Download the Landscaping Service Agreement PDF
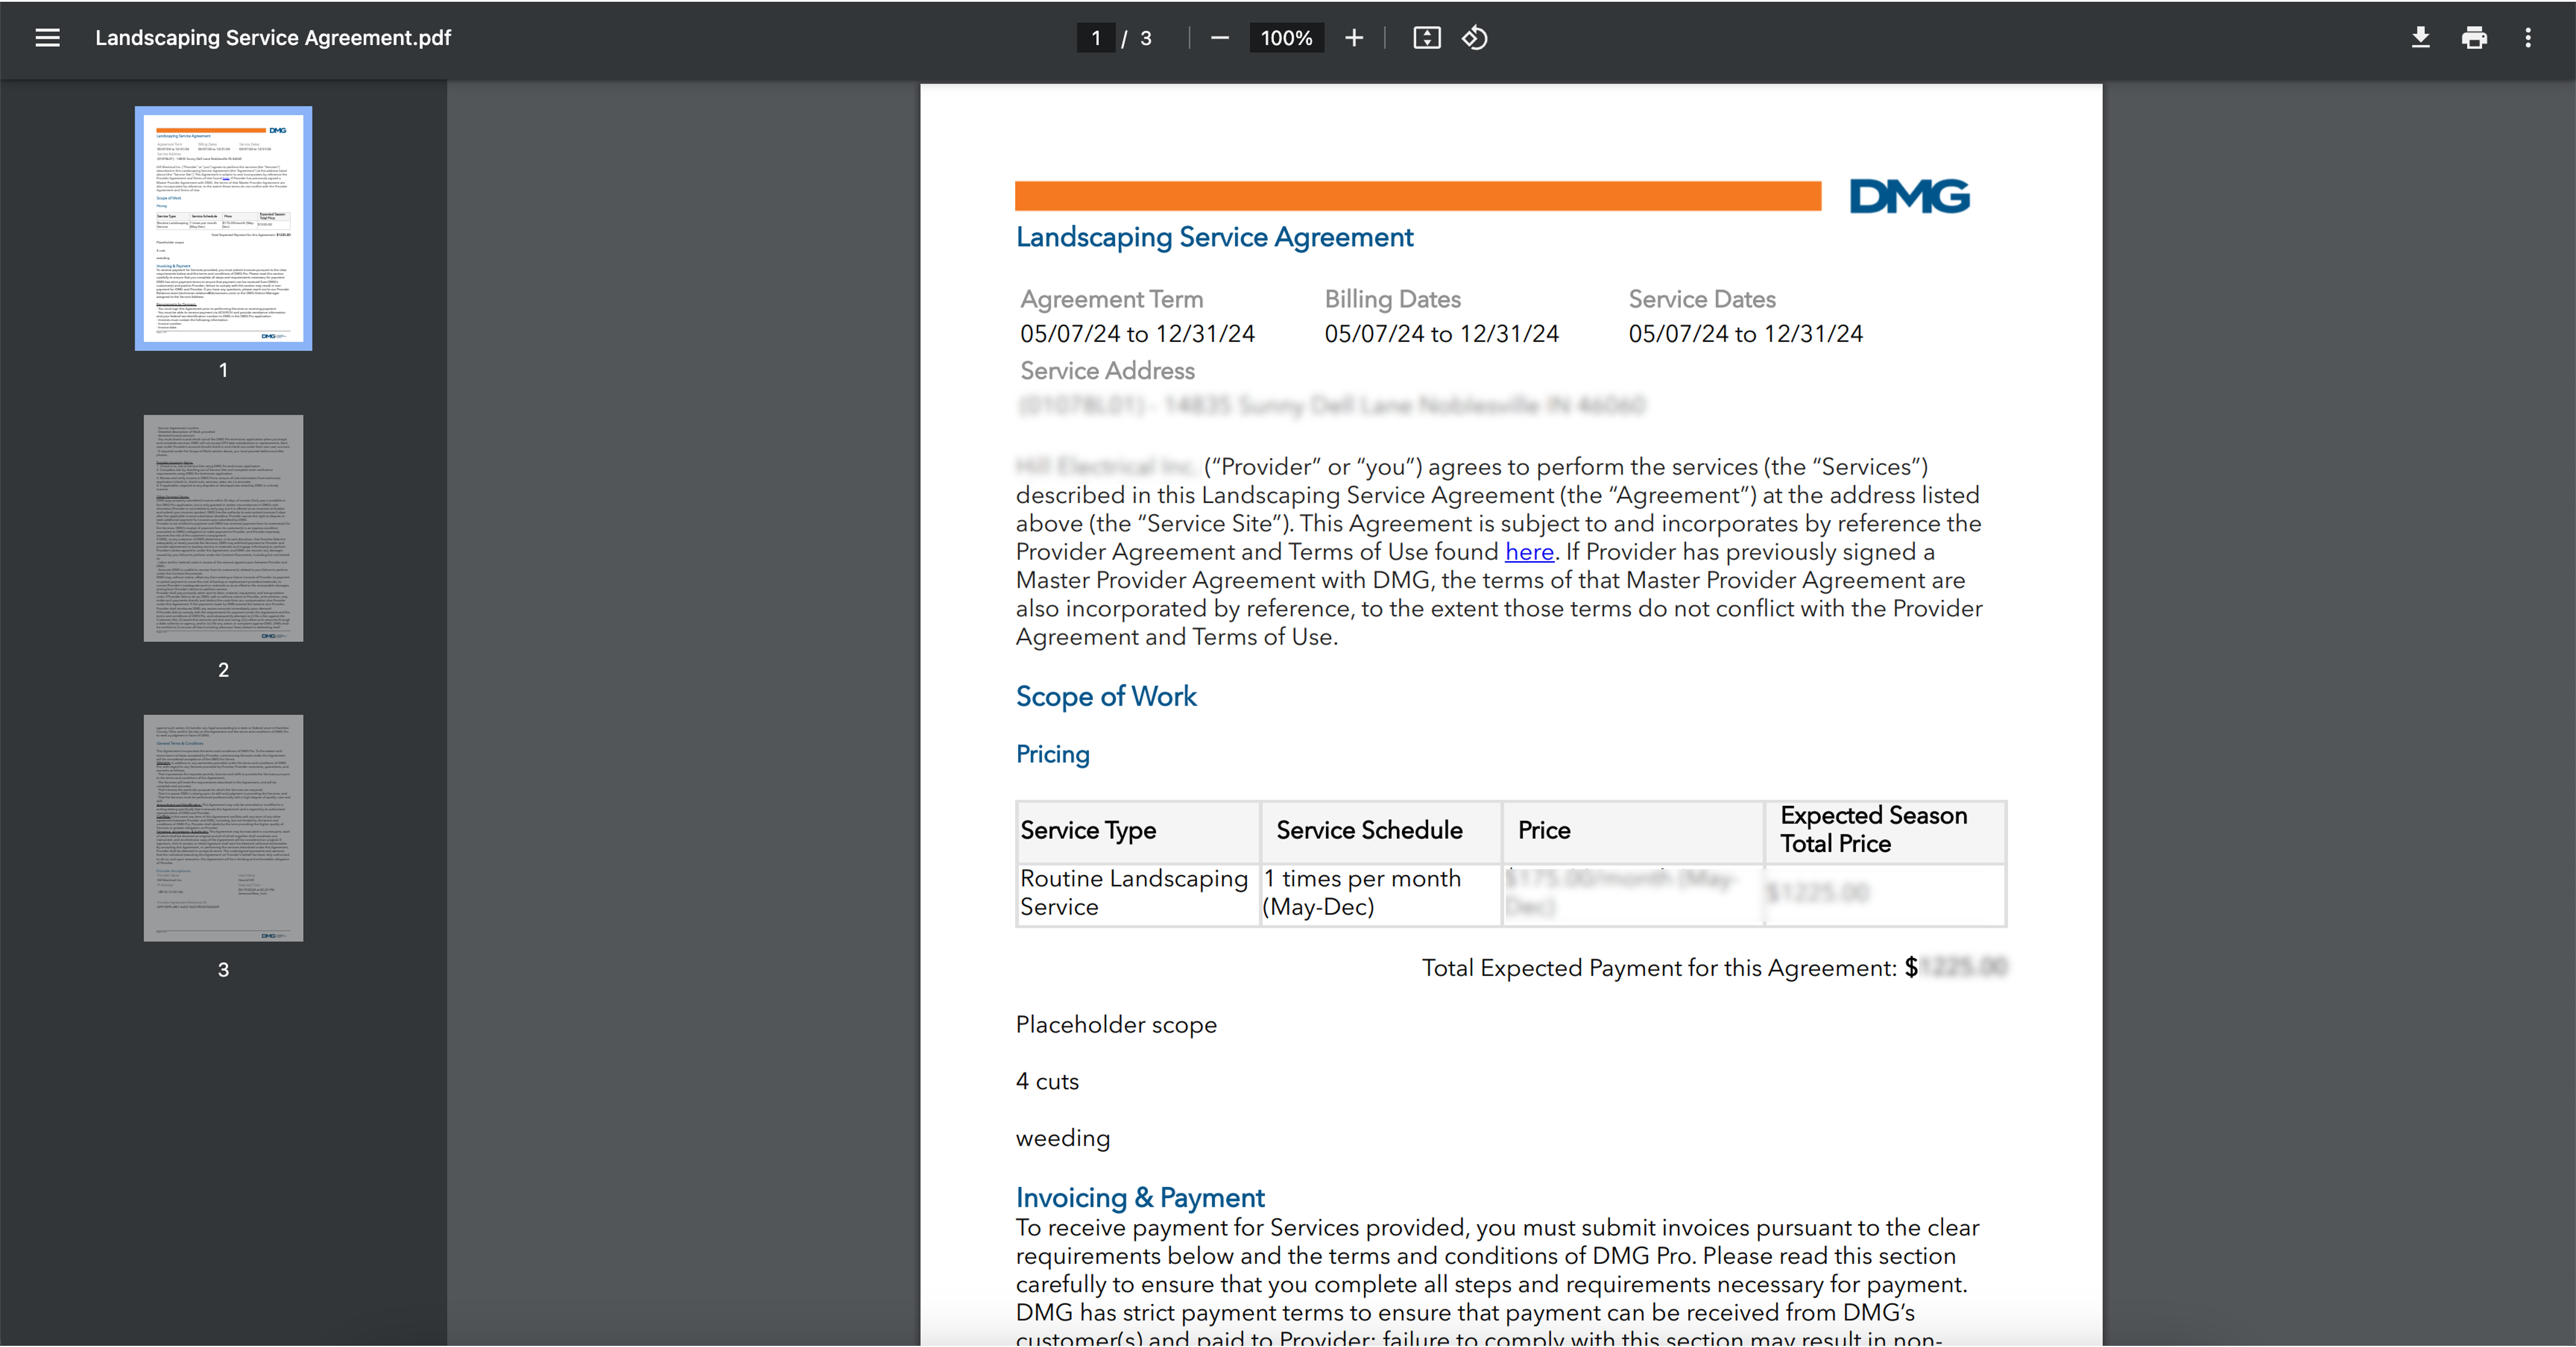Screen dimensions: 2576x1347 point(2421,37)
